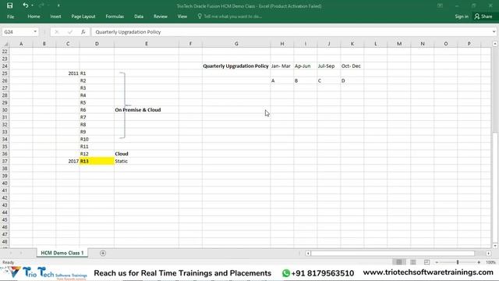499x281 pixels.
Task: Switch to Normal view icon in status bar
Action: (x=399, y=262)
